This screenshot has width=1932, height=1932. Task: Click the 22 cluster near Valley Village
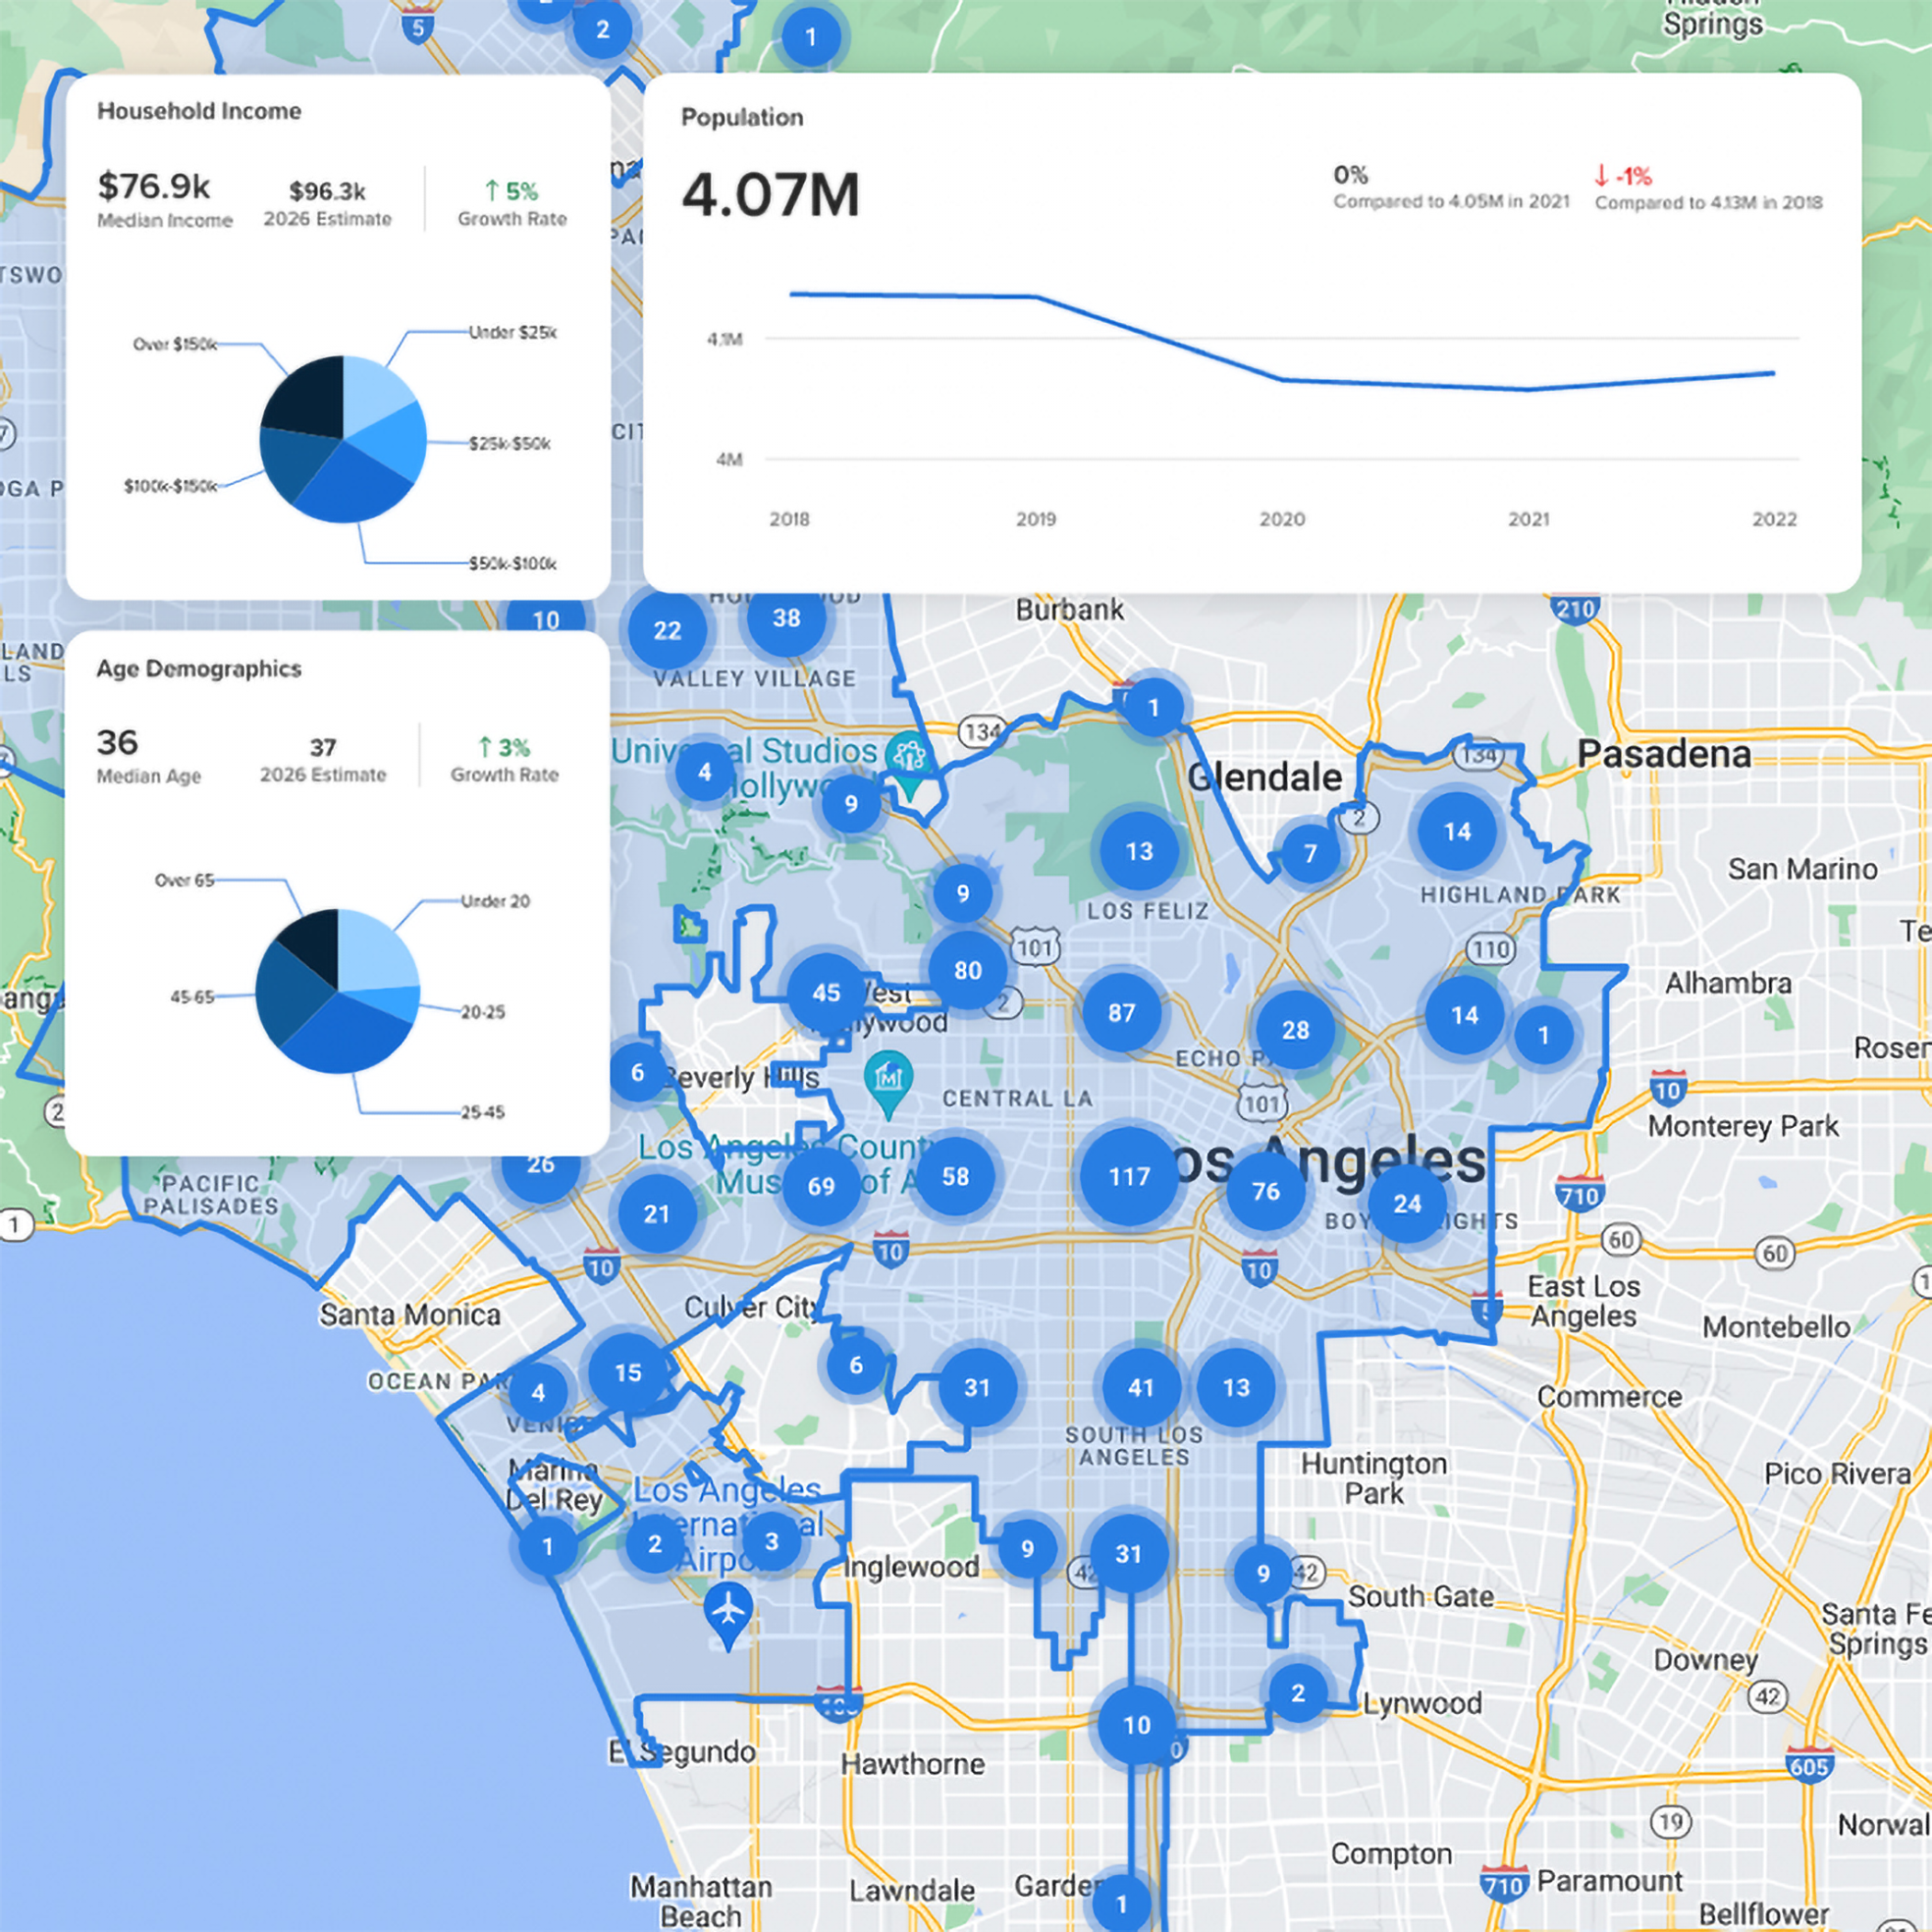click(666, 631)
